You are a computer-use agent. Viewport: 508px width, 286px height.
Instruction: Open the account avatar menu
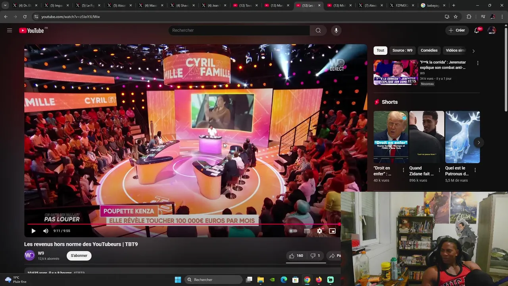point(492,30)
